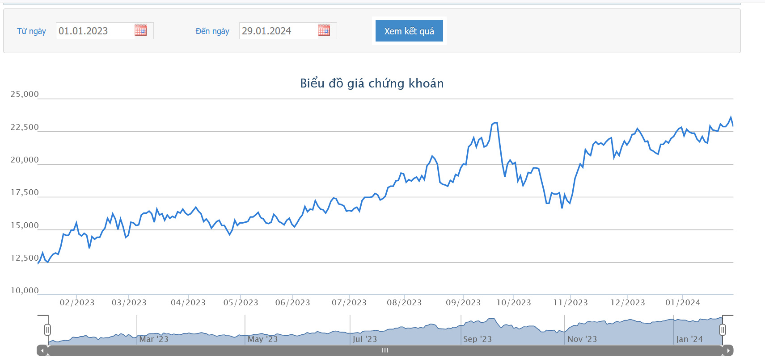The height and width of the screenshot is (362, 765).
Task: Click the 05/2023 x-axis label
Action: (x=241, y=303)
